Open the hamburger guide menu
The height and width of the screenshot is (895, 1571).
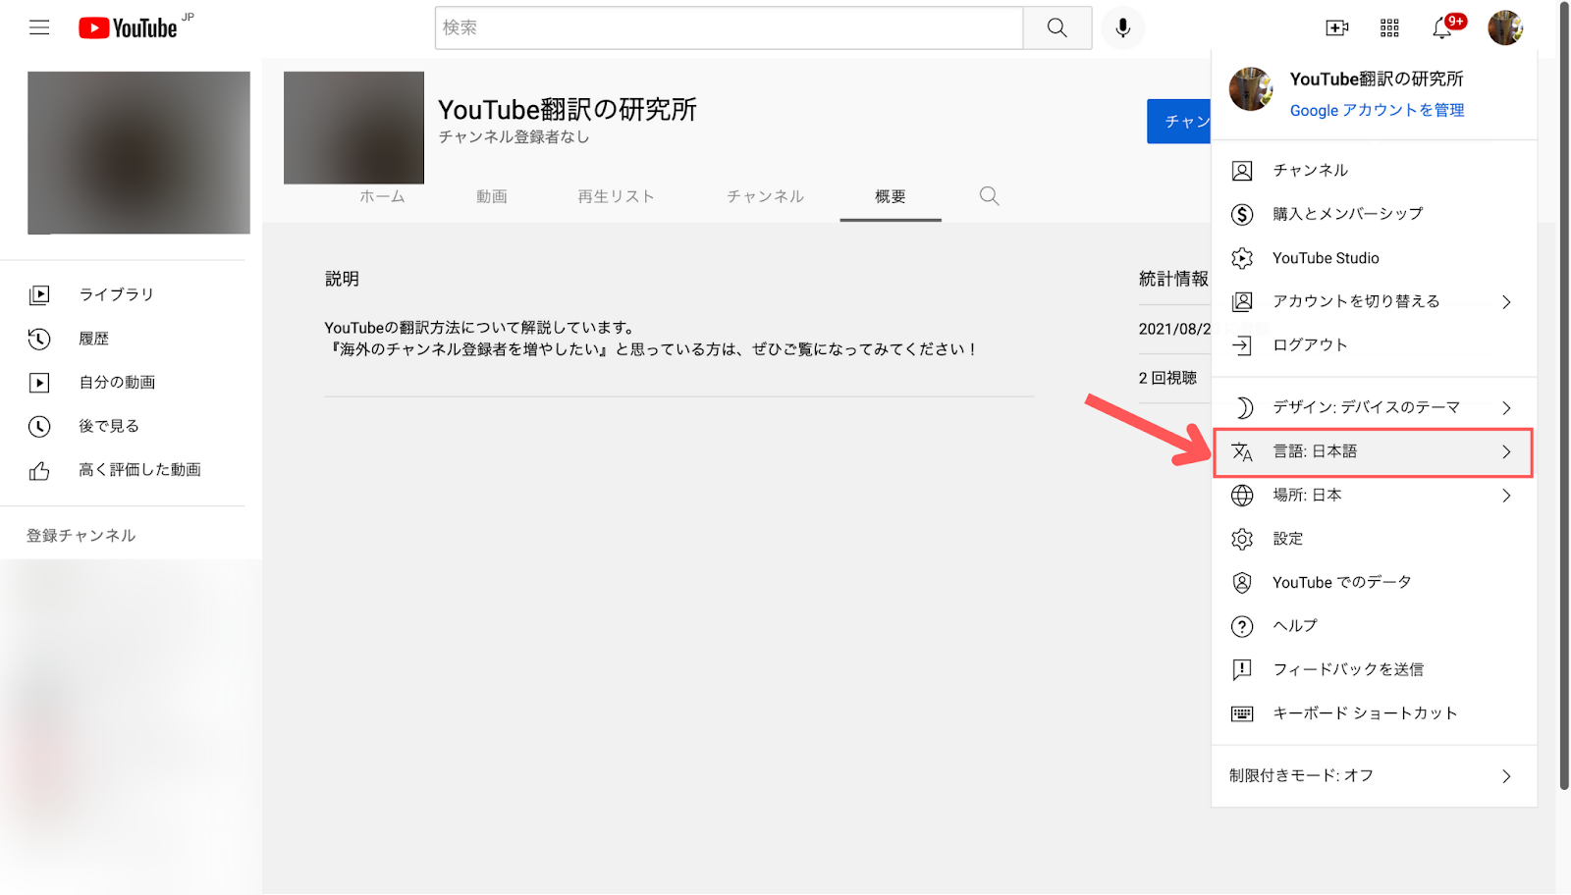coord(39,27)
